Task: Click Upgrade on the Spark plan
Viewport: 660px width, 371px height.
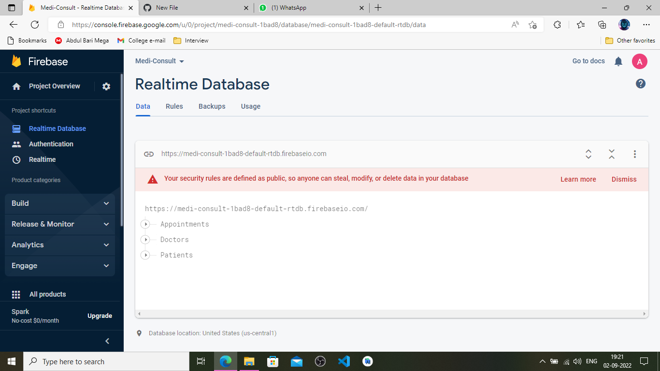Action: (x=100, y=315)
